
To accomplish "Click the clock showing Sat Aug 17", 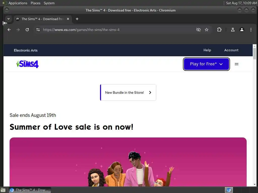I will 241,3.
